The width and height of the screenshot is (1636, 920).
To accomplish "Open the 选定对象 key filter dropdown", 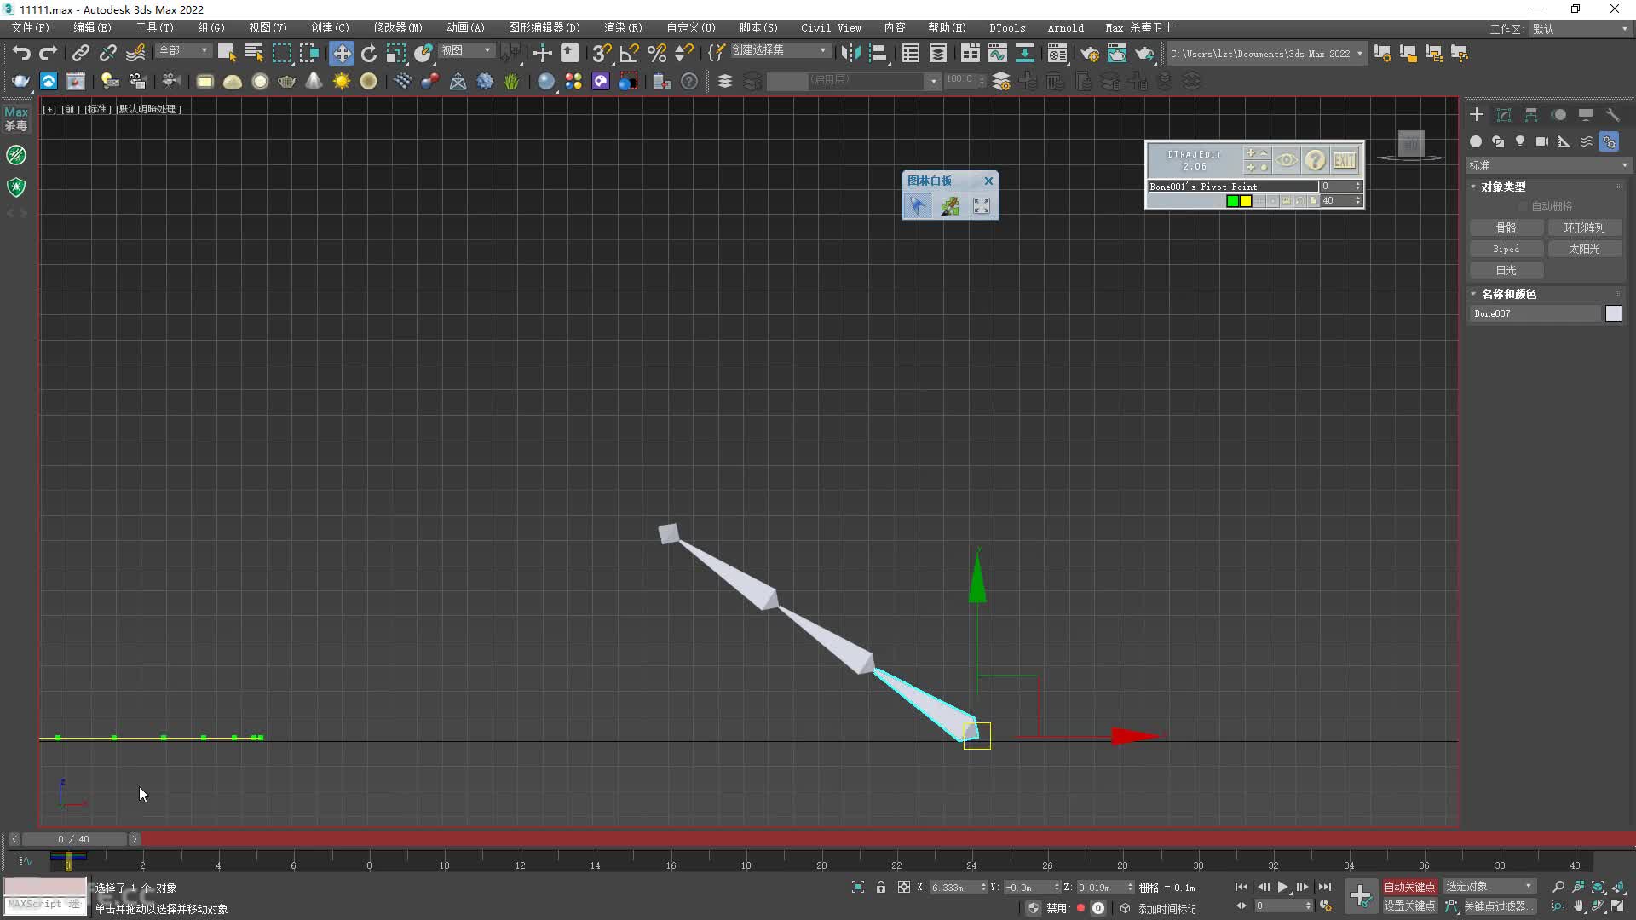I will 1489,887.
